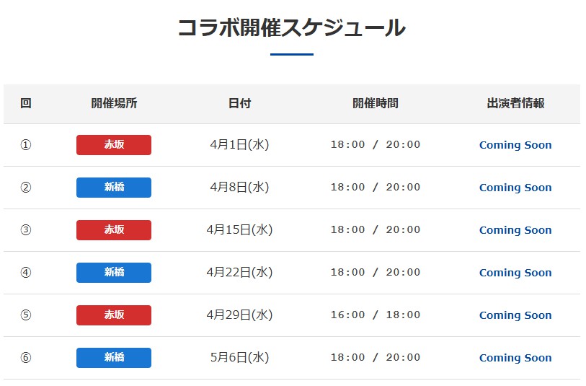This screenshot has height=386, width=586.
Task: Click the 16:00 / 18:00 time cell
Action: click(375, 315)
